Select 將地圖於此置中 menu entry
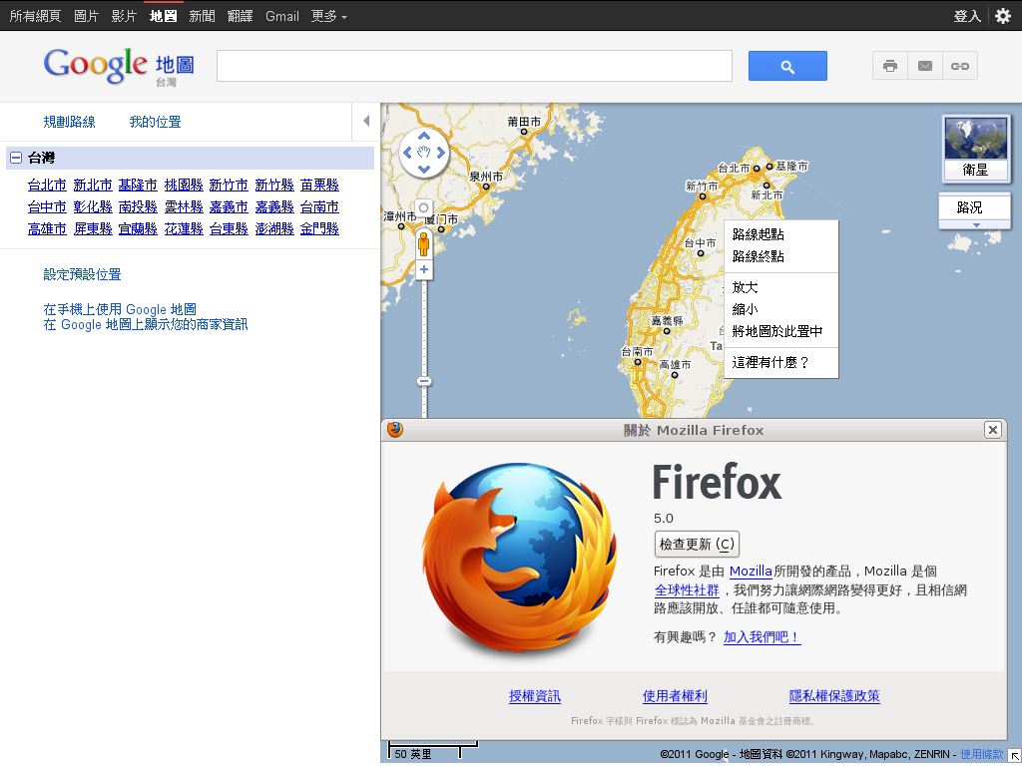Image resolution: width=1022 pixels, height=766 pixels. 776,331
